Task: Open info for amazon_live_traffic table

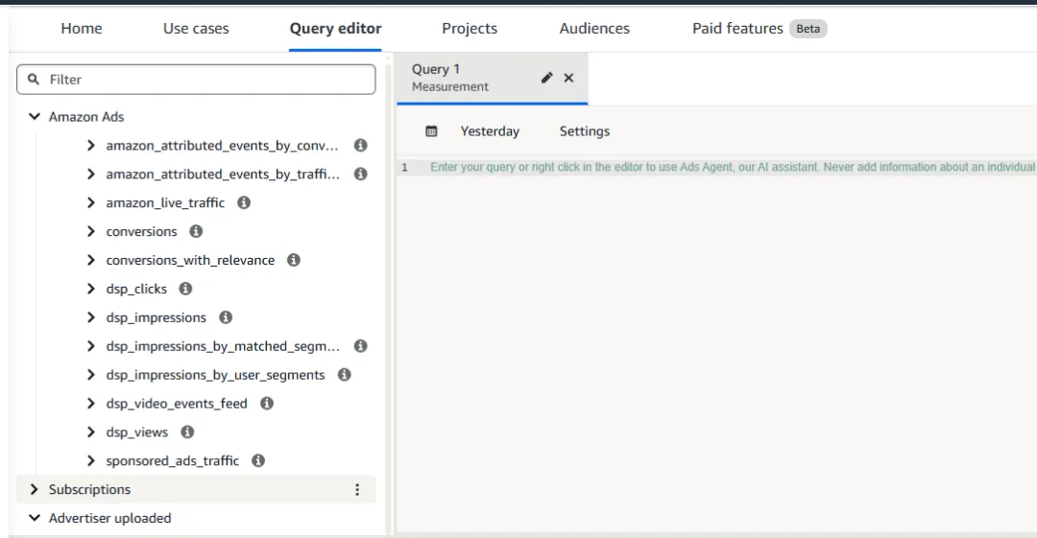Action: [244, 202]
